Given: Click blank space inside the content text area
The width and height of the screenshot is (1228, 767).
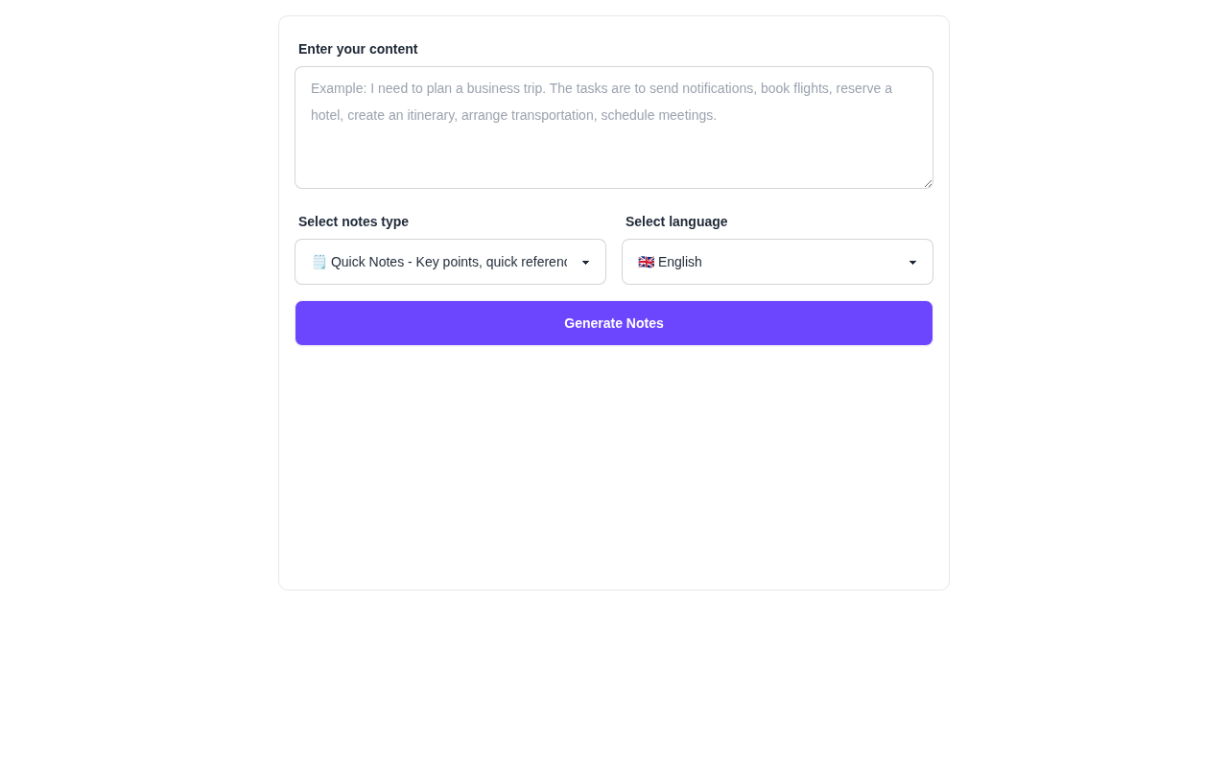Looking at the screenshot, I should tap(614, 158).
